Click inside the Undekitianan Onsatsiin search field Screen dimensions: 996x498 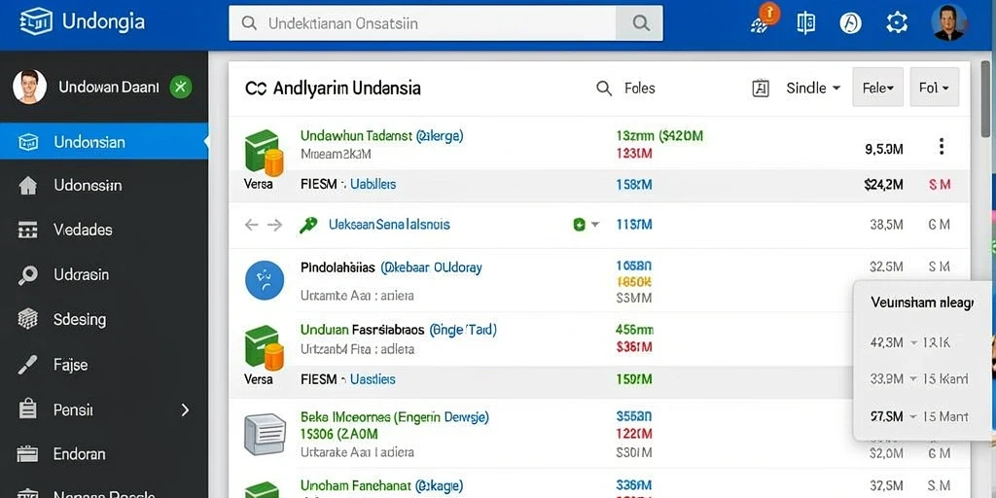tap(422, 23)
